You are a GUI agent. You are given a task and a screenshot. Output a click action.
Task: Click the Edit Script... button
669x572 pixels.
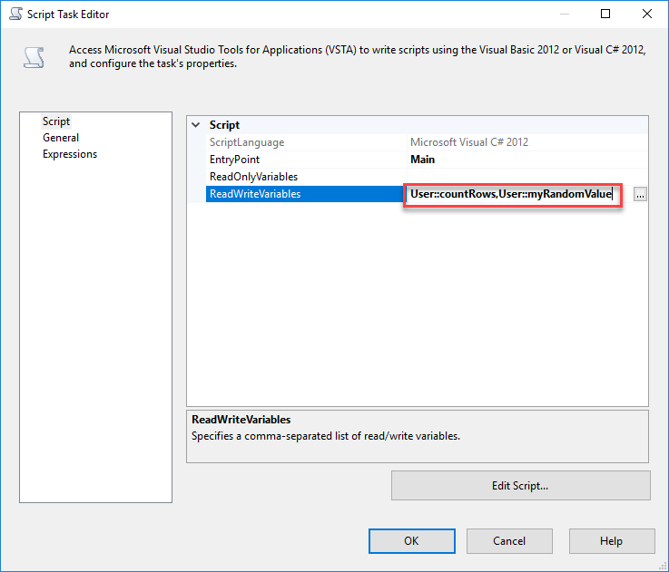point(520,486)
